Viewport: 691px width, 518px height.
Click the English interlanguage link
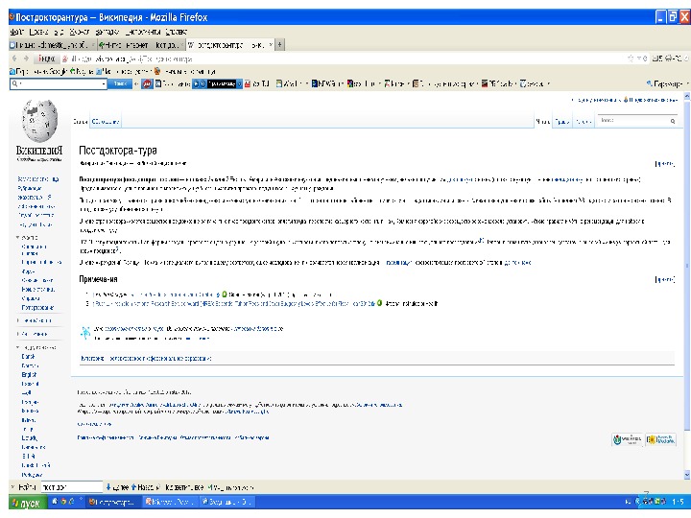[29, 374]
